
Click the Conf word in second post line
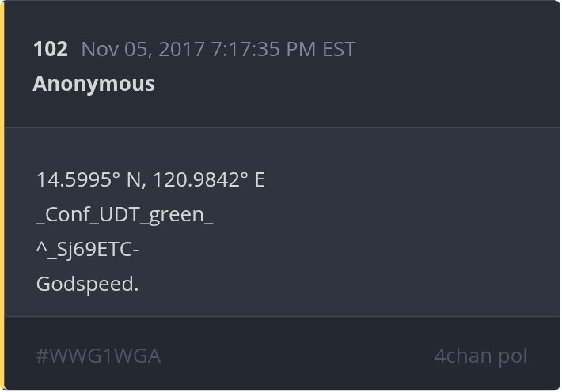(x=64, y=215)
